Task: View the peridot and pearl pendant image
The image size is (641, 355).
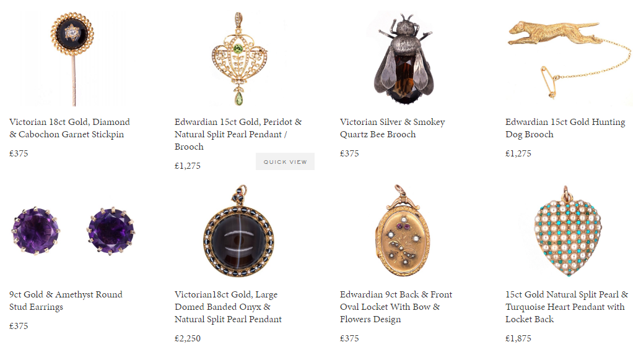Action: [240, 59]
